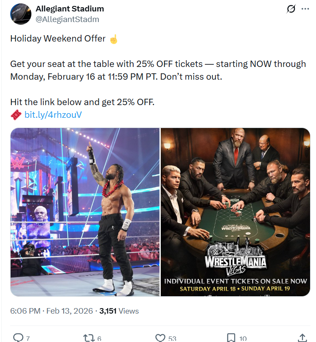Open the bit.ly/4rhzouV link
The width and height of the screenshot is (316, 342).
[53, 114]
